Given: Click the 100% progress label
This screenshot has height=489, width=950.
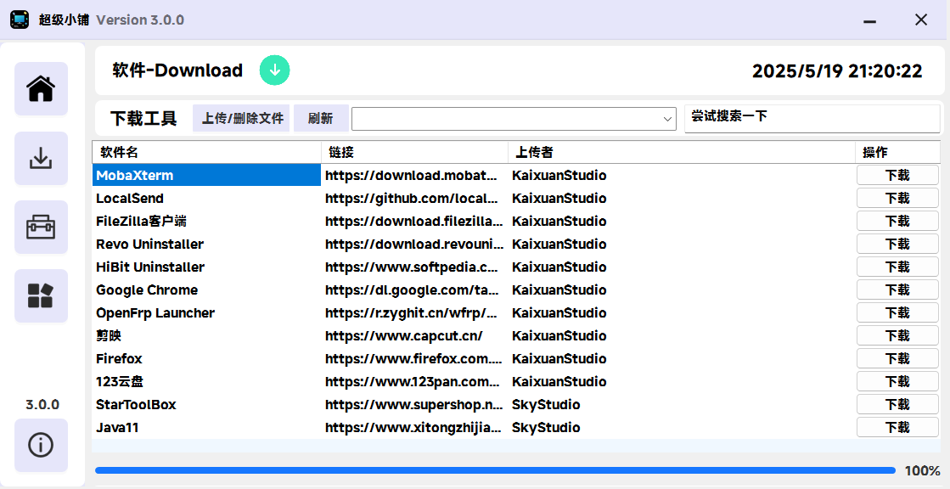Looking at the screenshot, I should 922,471.
